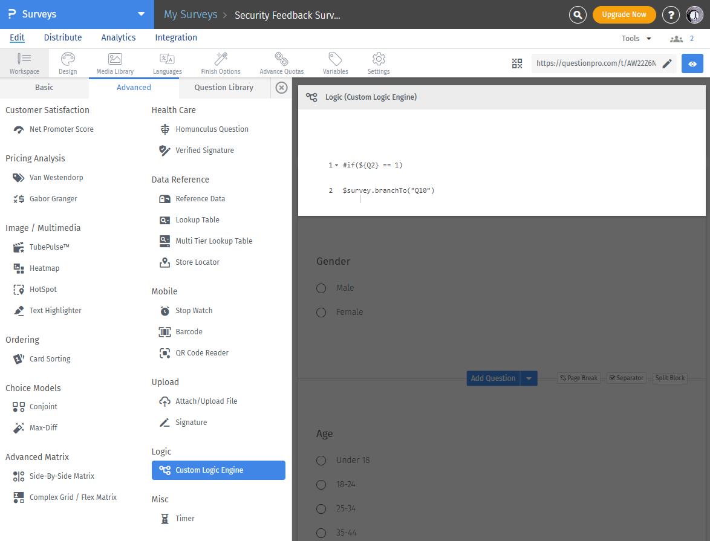
Task: Open the help question mark icon
Action: point(671,15)
